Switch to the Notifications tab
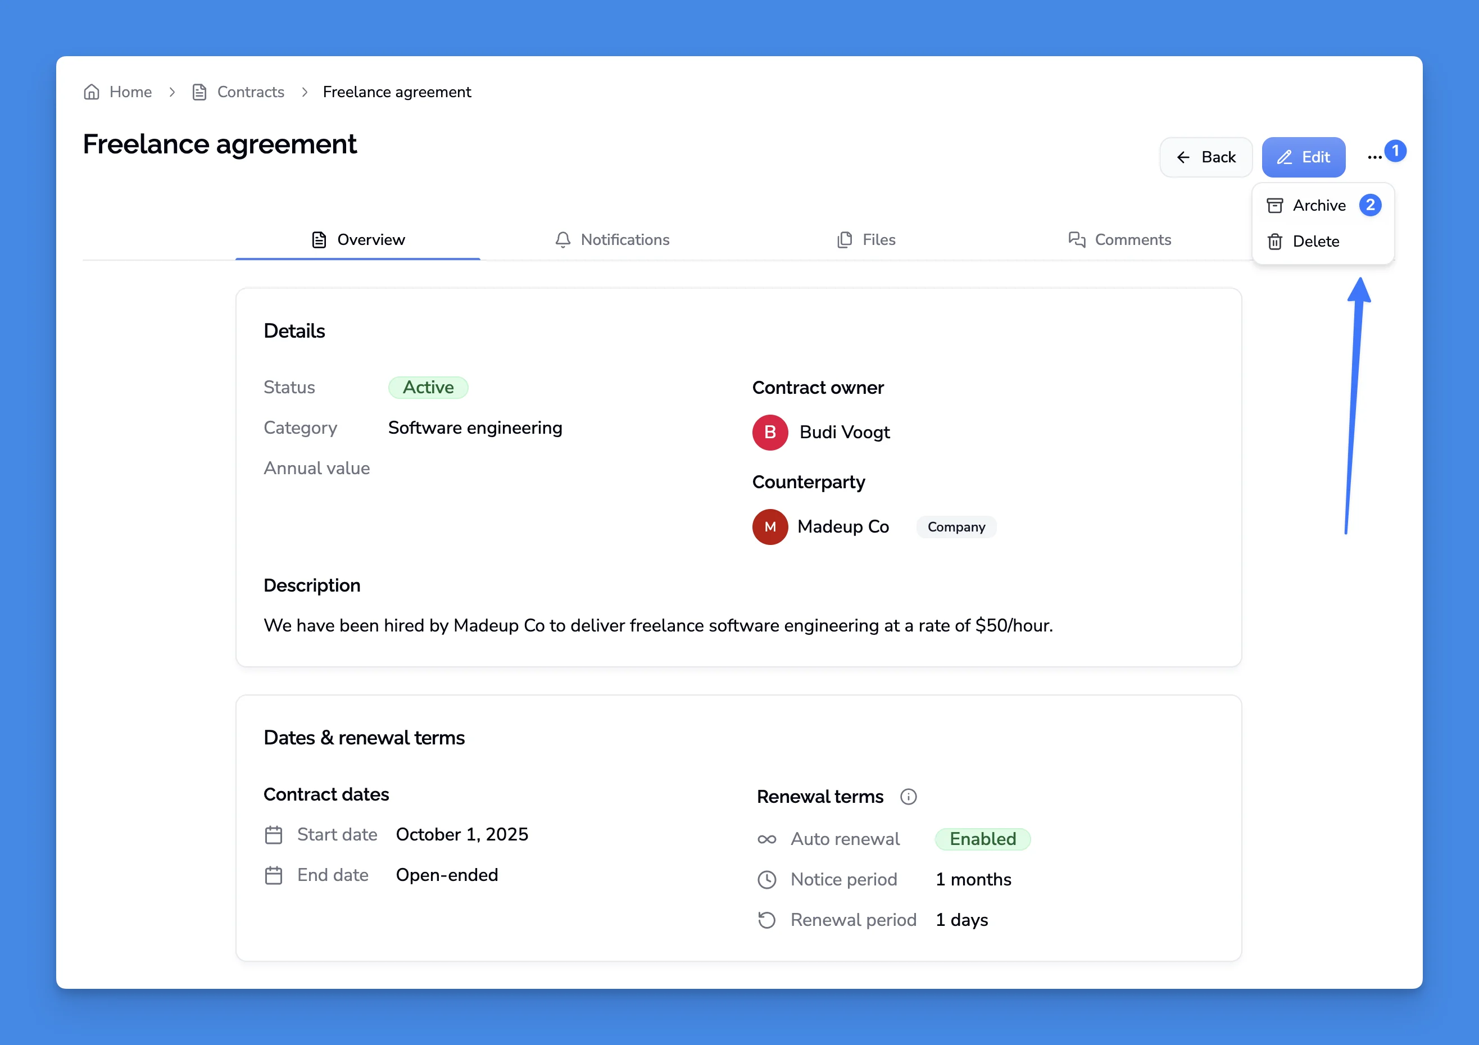This screenshot has width=1479, height=1045. (x=612, y=239)
